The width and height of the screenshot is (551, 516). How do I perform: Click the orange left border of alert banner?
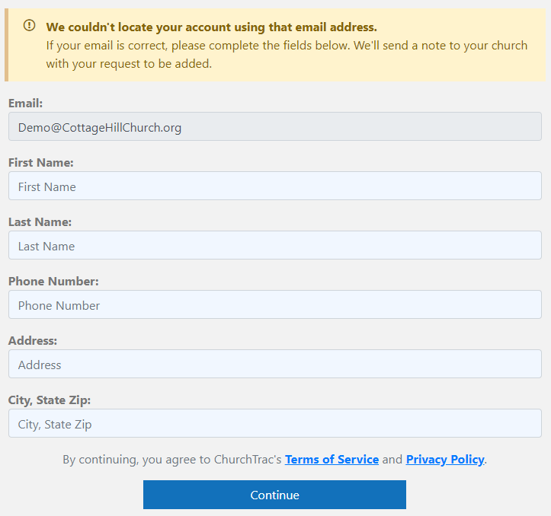click(6, 45)
